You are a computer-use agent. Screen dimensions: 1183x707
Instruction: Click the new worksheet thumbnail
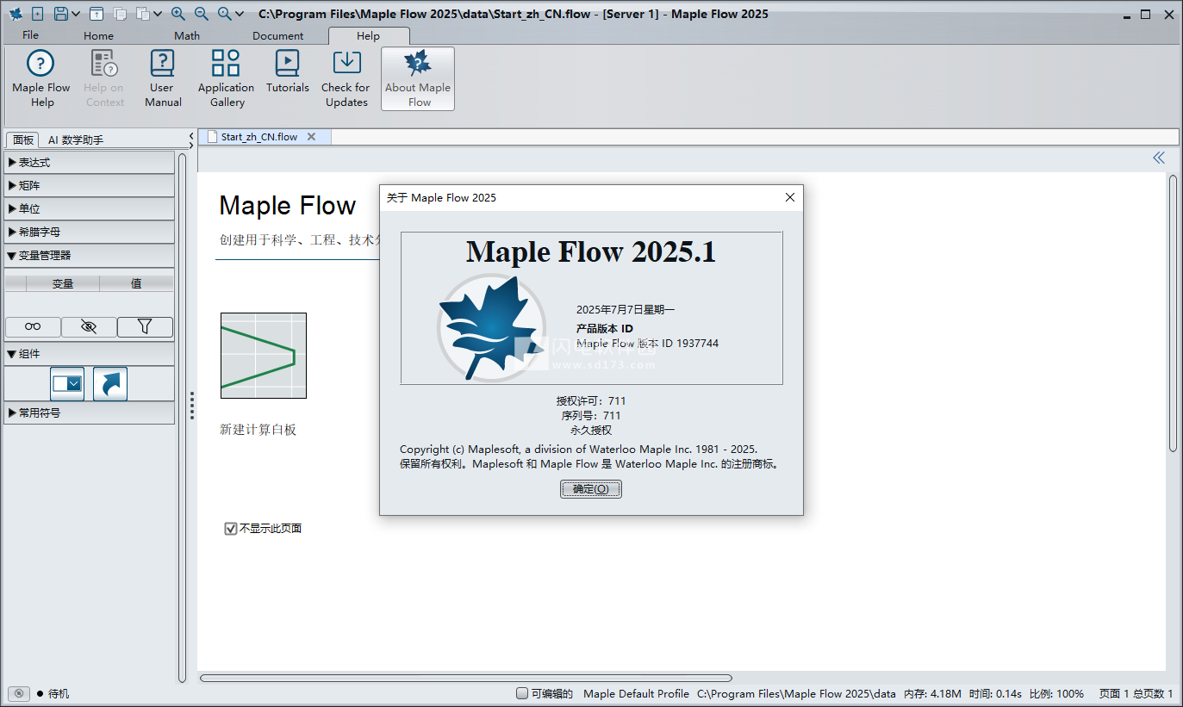264,356
